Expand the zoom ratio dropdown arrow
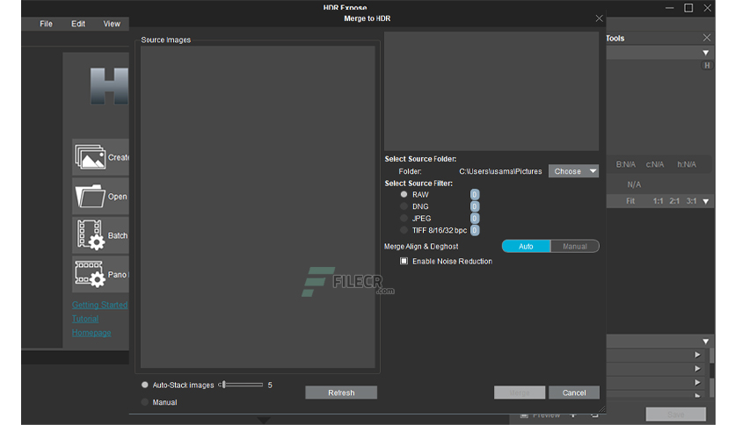The width and height of the screenshot is (735, 425). coord(705,201)
